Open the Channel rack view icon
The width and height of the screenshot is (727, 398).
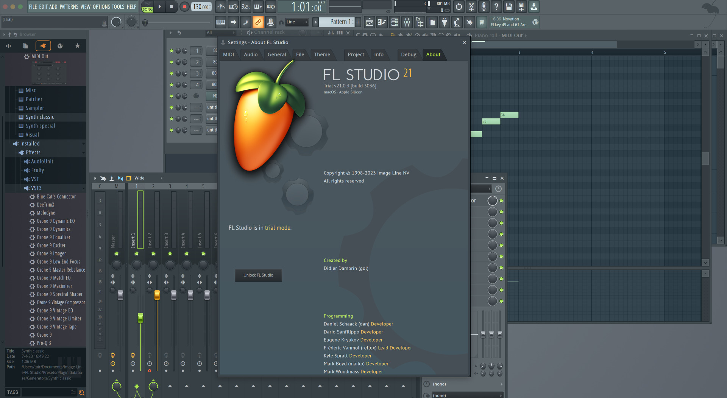click(x=394, y=22)
